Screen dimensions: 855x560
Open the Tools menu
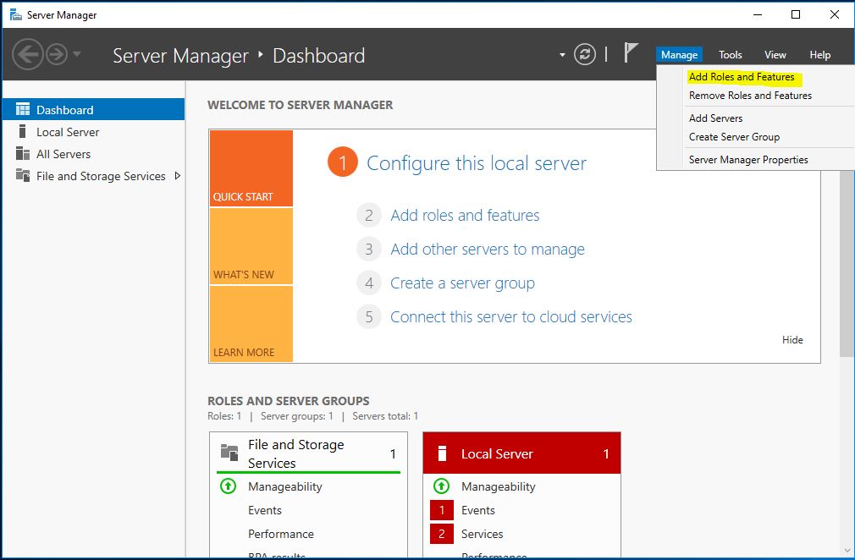coord(730,55)
